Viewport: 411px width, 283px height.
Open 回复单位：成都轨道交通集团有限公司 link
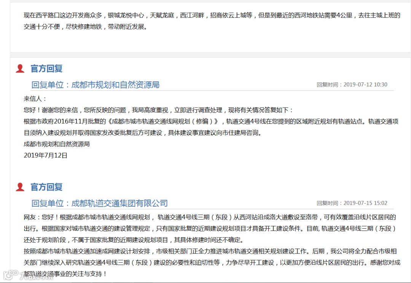coord(100,203)
